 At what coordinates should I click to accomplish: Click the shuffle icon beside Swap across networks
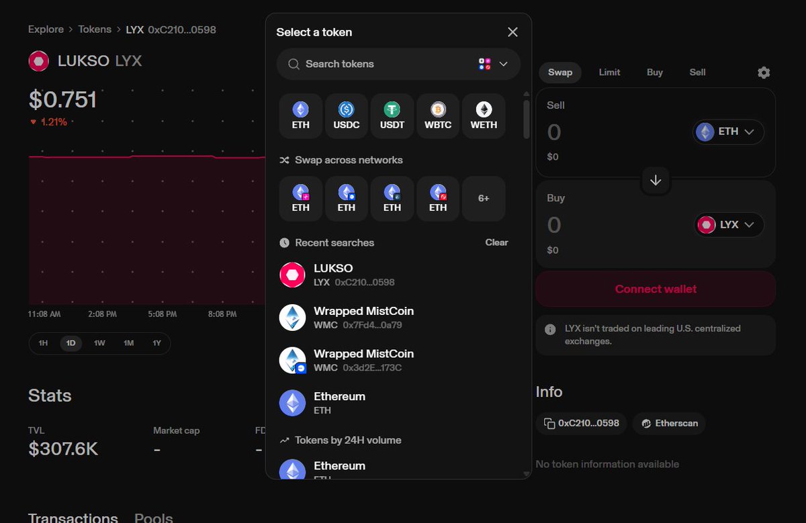pos(284,160)
